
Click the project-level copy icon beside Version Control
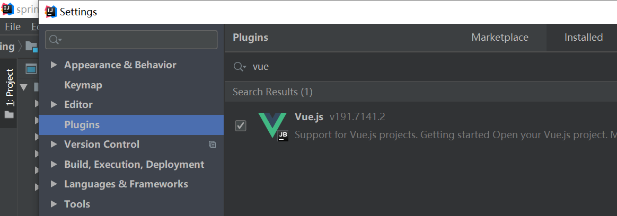212,144
